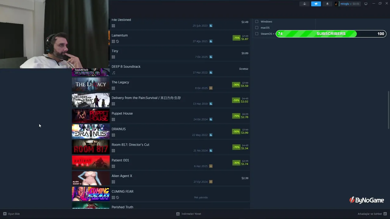Open the Puppet House thumbnail
390x219 pixels.
click(90, 116)
